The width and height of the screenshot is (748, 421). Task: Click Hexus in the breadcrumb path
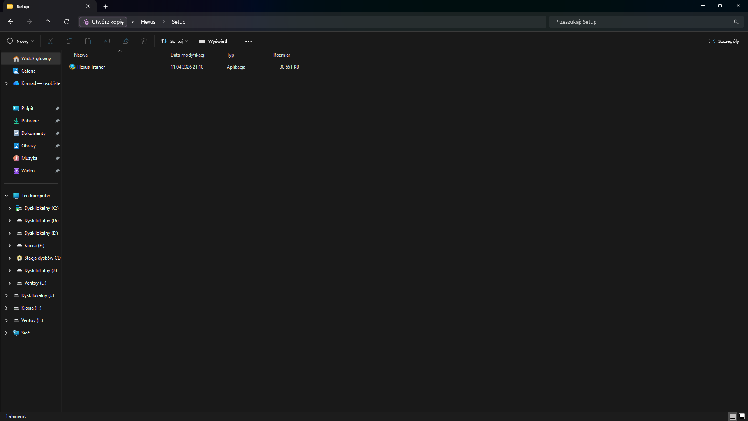pyautogui.click(x=148, y=22)
